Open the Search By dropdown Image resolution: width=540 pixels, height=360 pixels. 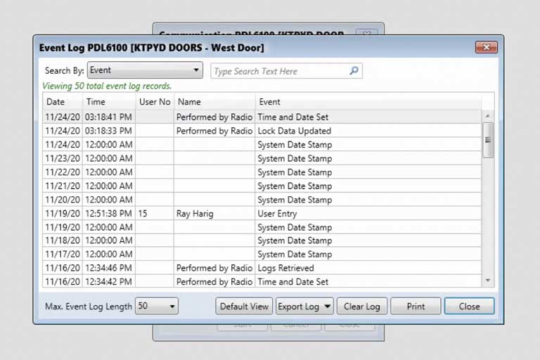click(x=195, y=70)
